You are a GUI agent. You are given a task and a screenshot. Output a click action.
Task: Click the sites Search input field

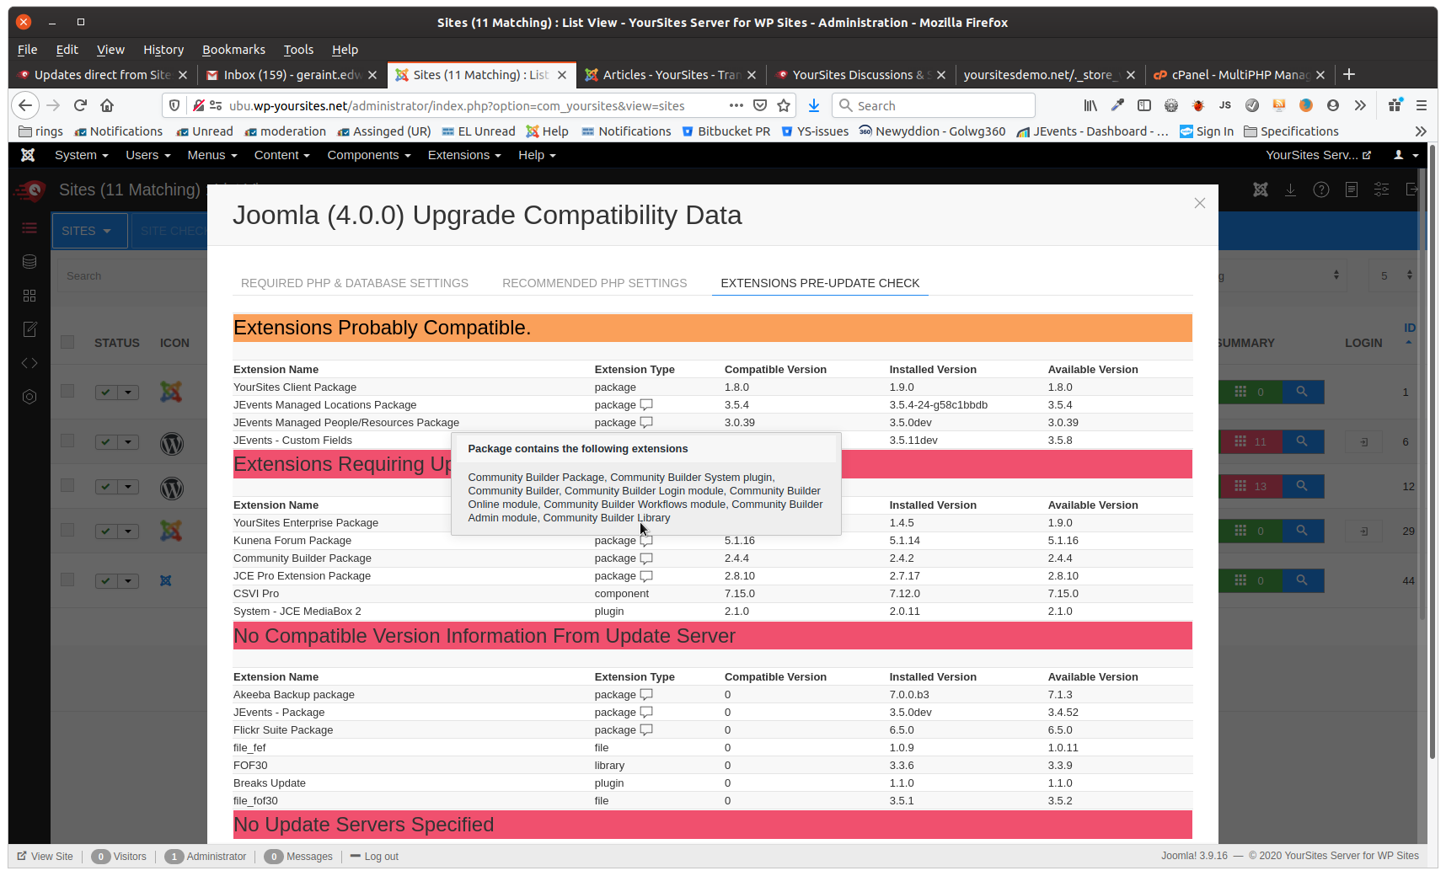(x=132, y=275)
